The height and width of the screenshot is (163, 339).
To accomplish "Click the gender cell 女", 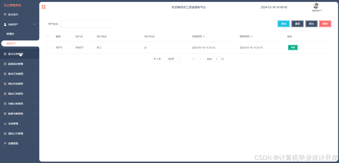I will pos(145,48).
